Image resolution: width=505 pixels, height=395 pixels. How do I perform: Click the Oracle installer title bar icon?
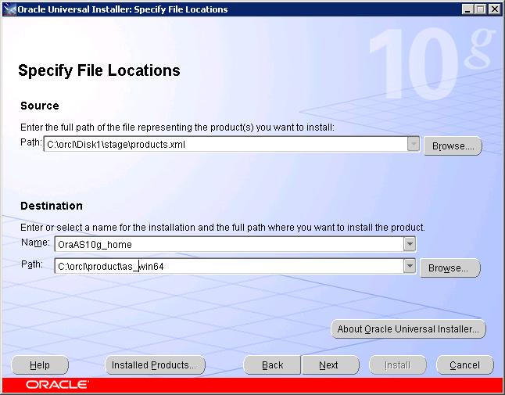[x=9, y=9]
